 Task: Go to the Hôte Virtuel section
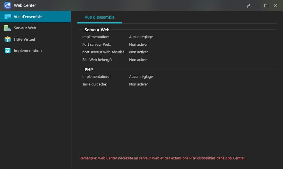(35, 39)
